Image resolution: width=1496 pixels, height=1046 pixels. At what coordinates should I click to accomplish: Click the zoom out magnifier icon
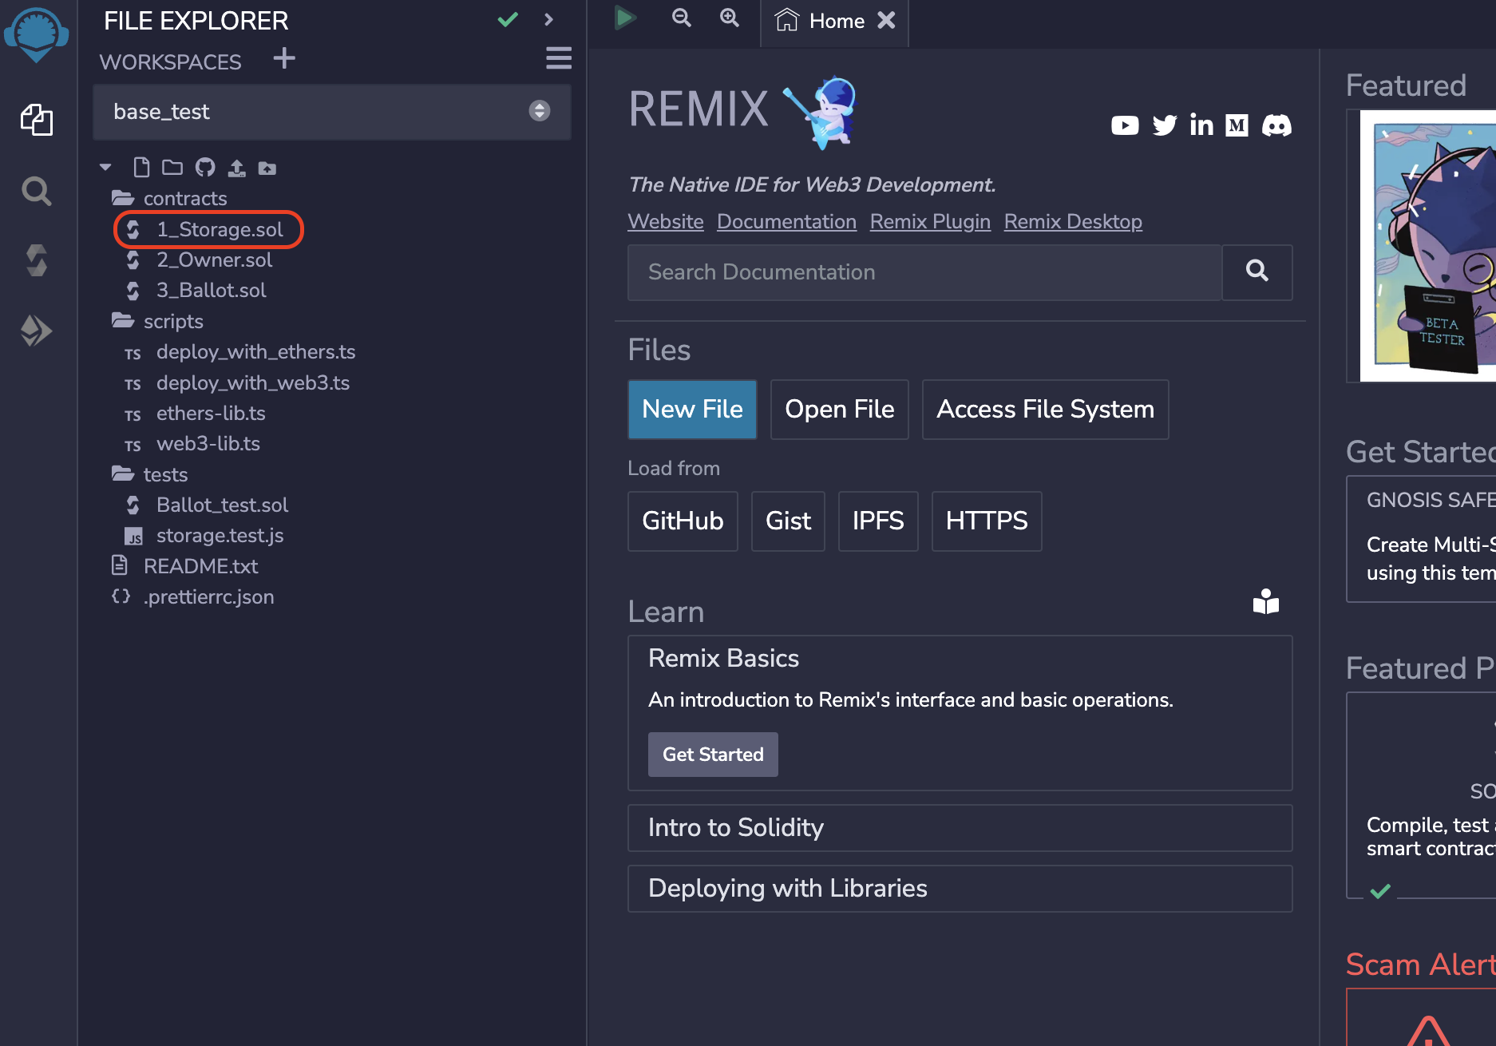[681, 18]
